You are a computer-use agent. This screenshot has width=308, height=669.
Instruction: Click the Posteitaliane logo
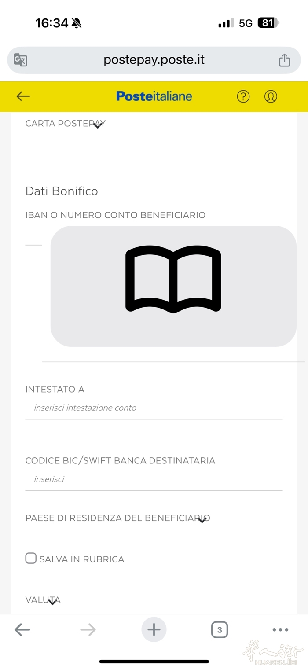click(154, 96)
